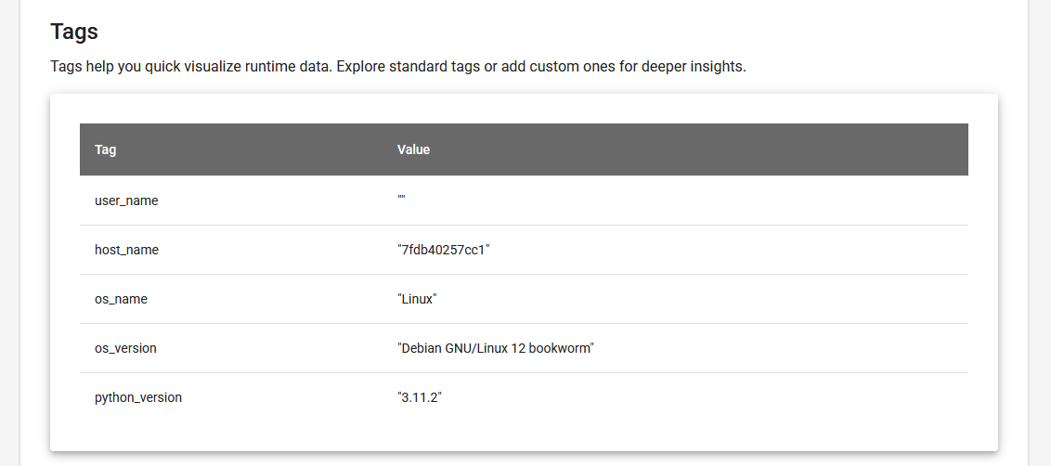Viewport: 1051px width, 466px height.
Task: Click the host_name tag cell
Action: [x=126, y=250]
